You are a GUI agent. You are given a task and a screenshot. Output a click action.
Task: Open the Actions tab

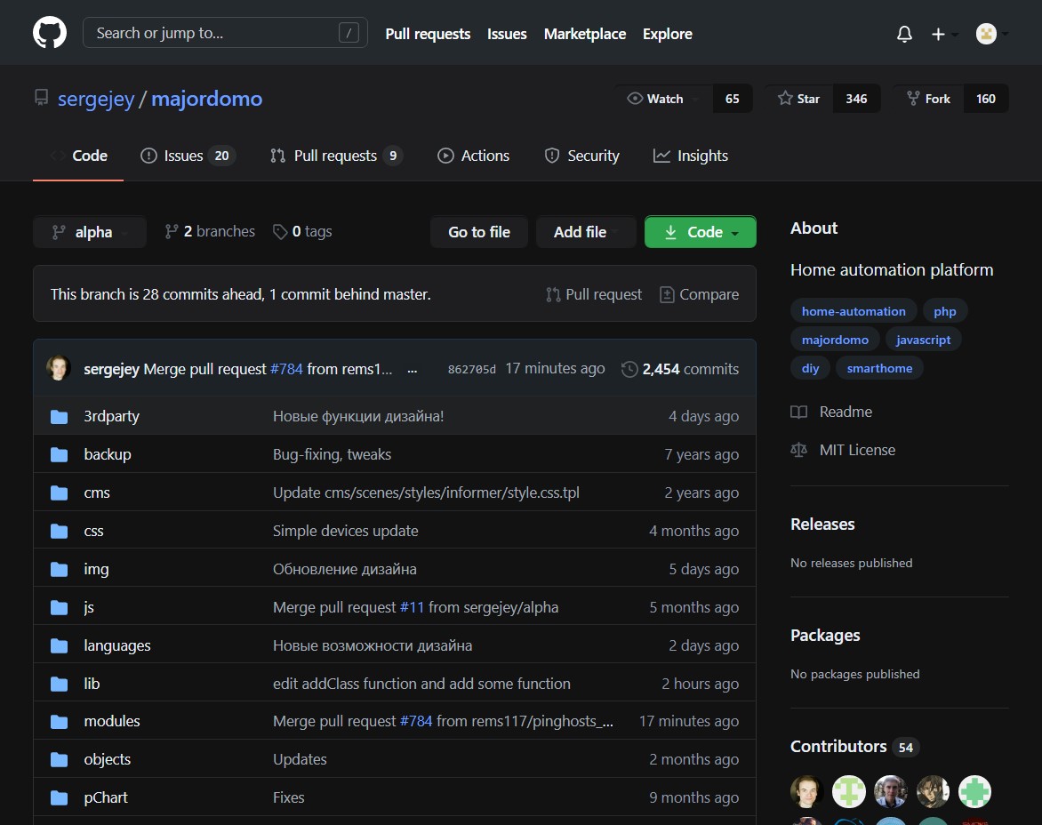[x=474, y=156]
